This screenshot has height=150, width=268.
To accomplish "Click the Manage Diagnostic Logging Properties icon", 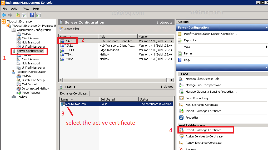I will click(181, 92).
